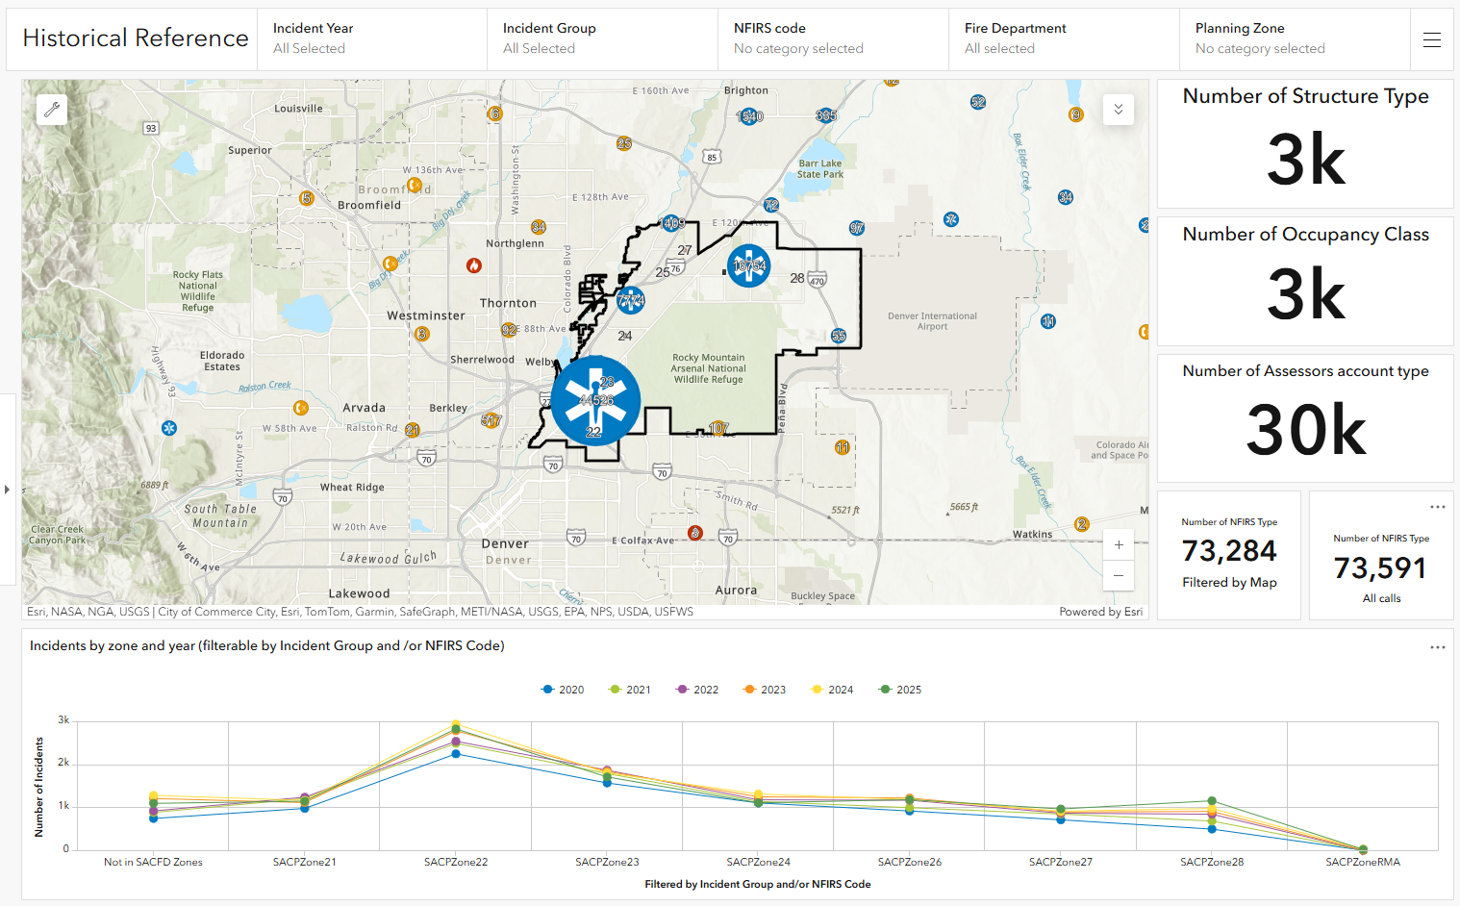This screenshot has height=906, width=1460.
Task: Open the NFIRS code filter dropdown
Action: [833, 39]
